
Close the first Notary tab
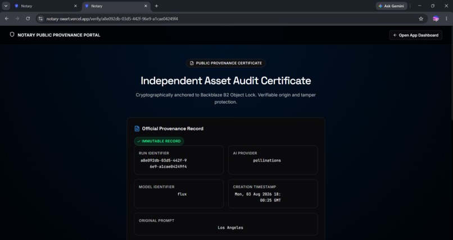pos(75,6)
